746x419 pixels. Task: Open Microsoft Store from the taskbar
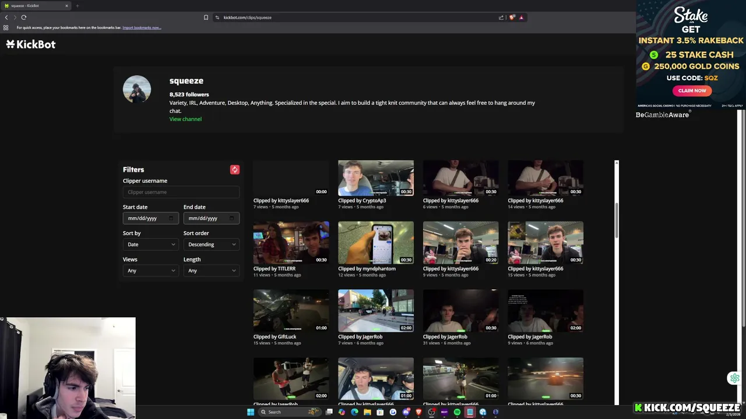[380, 412]
